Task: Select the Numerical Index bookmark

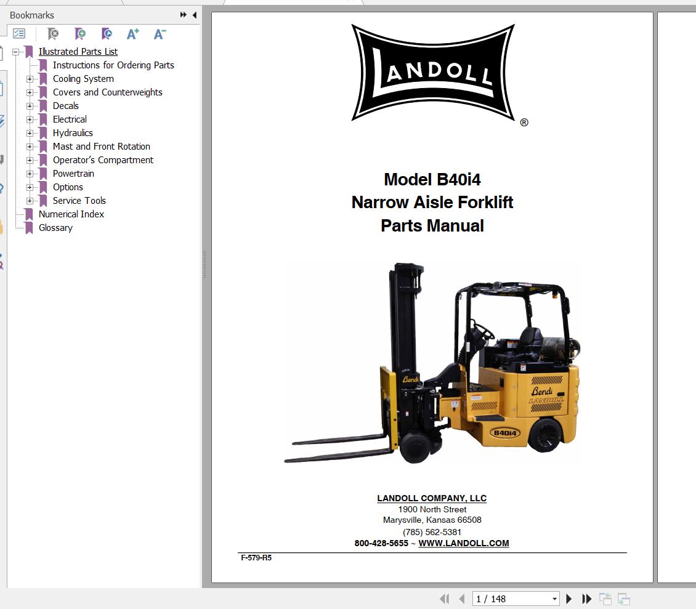Action: [x=71, y=214]
